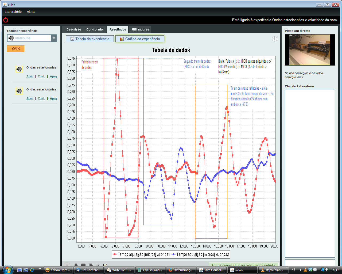Switch to the Controlador tab

(95, 29)
